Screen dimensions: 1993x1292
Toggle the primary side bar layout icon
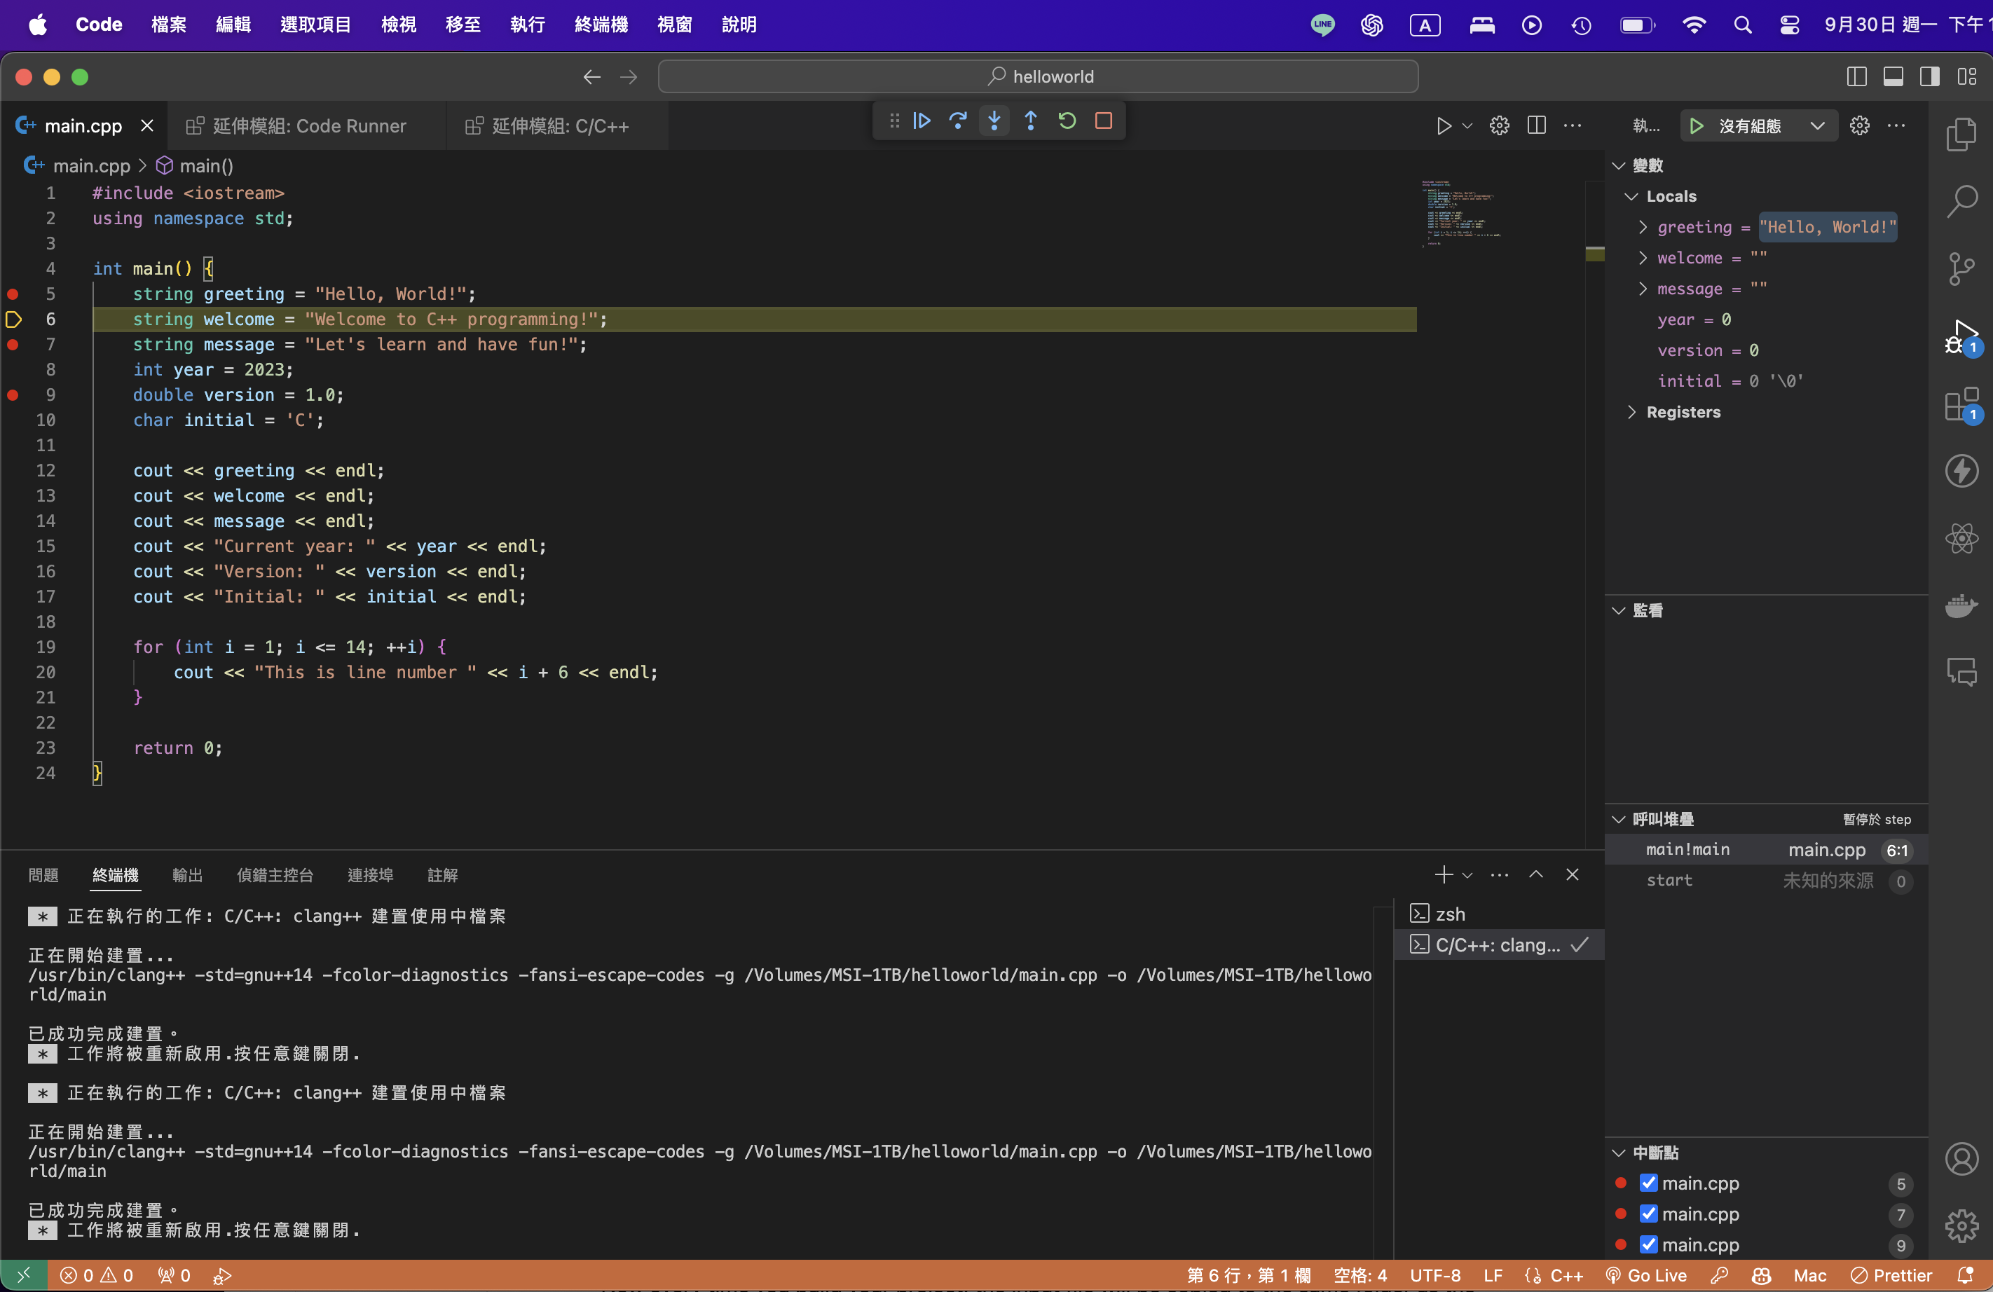point(1856,77)
